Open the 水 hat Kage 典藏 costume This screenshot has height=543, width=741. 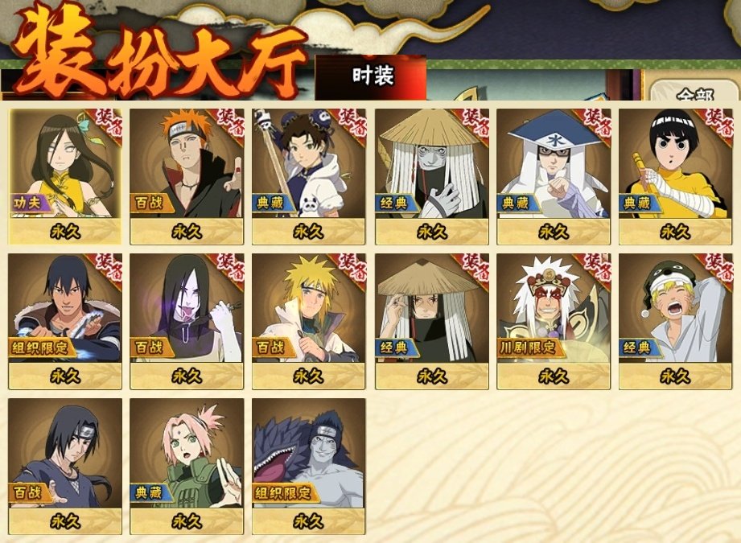tap(554, 176)
